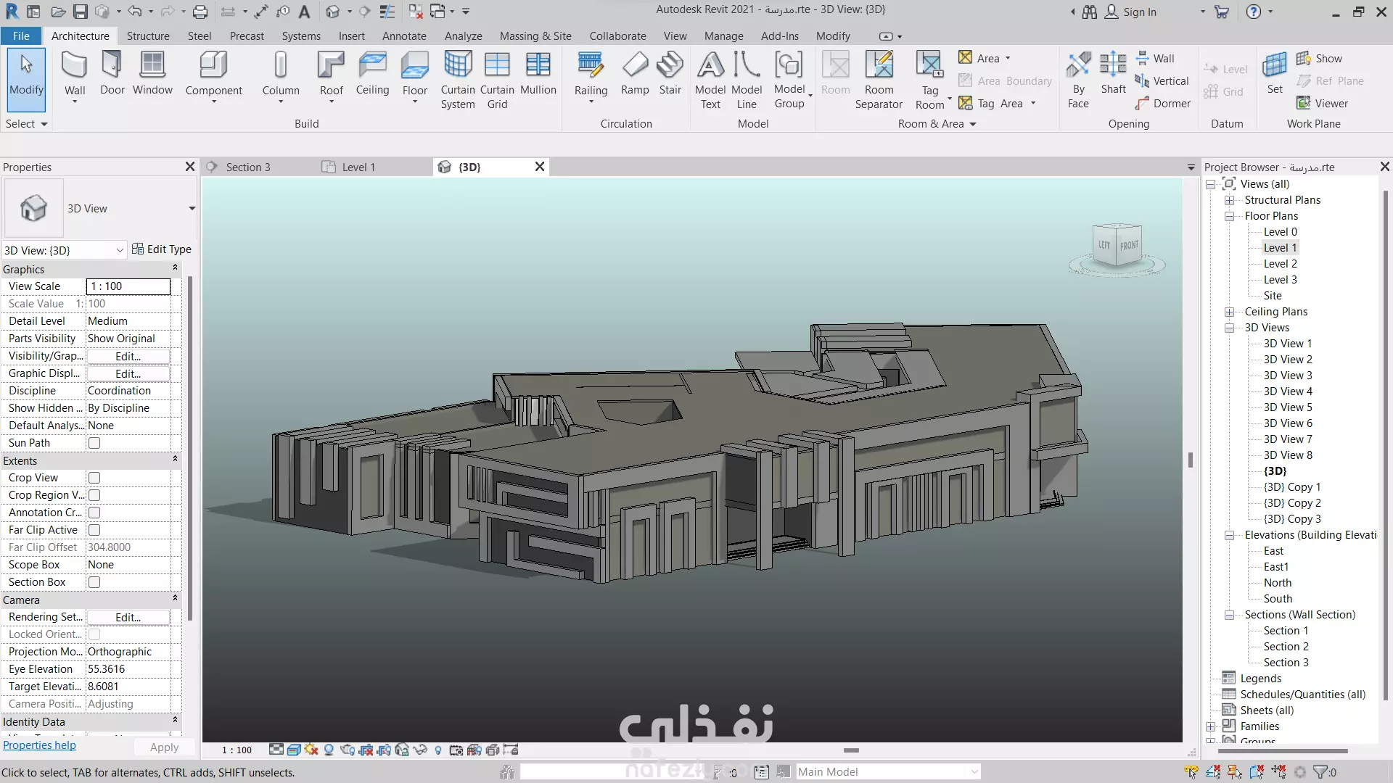Viewport: 1393px width, 783px height.
Task: Open the 3D View instance dropdown
Action: click(x=120, y=250)
